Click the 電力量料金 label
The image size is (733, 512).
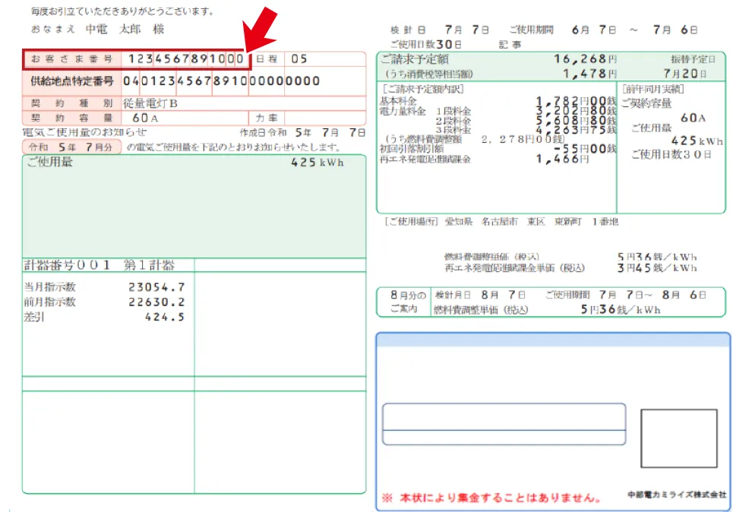[403, 111]
